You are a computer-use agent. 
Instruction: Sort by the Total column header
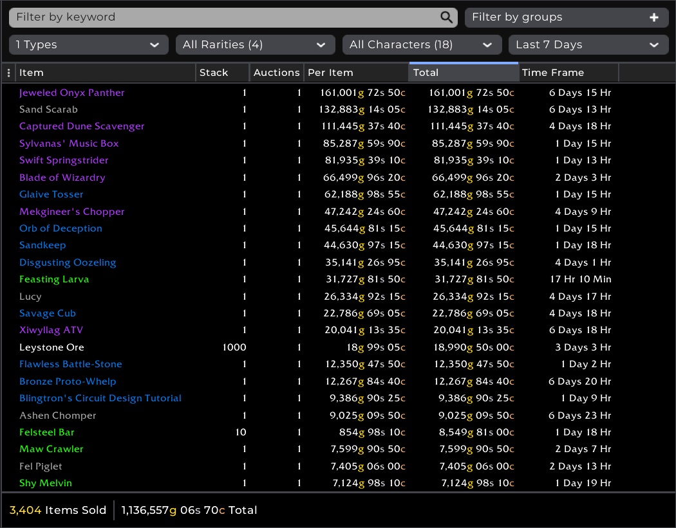click(464, 73)
